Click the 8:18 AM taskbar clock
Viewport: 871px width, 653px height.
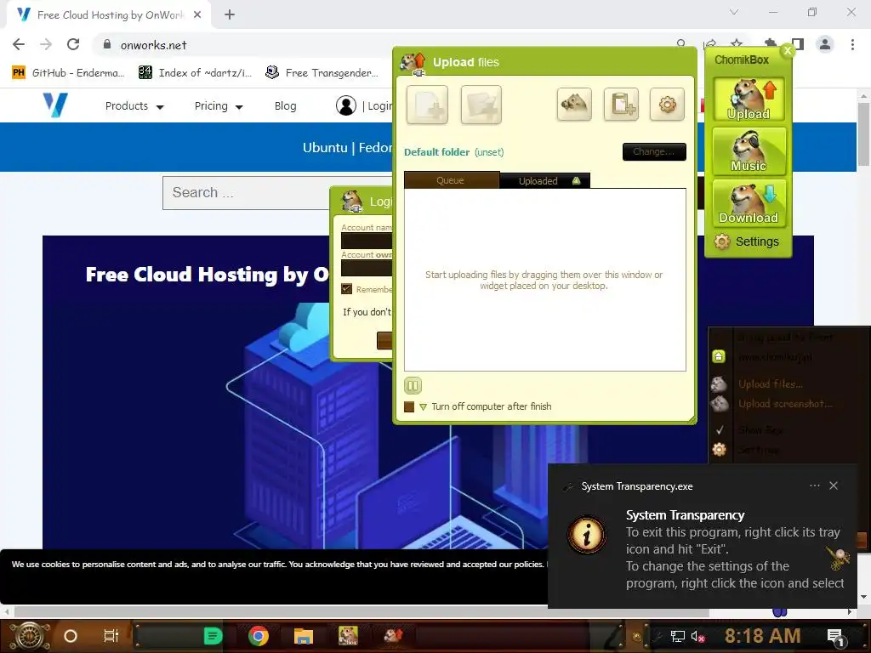tap(762, 636)
